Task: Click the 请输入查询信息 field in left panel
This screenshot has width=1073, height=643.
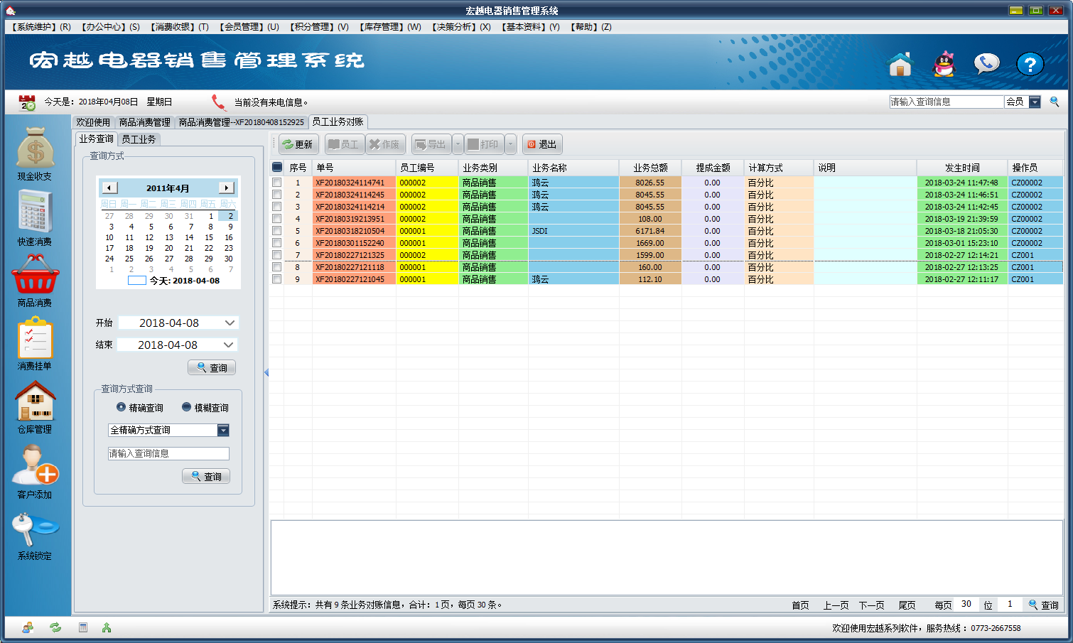Action: tap(168, 453)
